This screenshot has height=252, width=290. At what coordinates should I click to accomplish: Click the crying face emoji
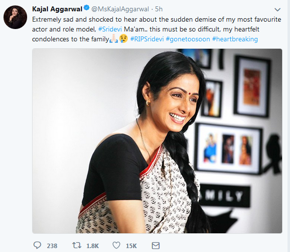[123, 38]
